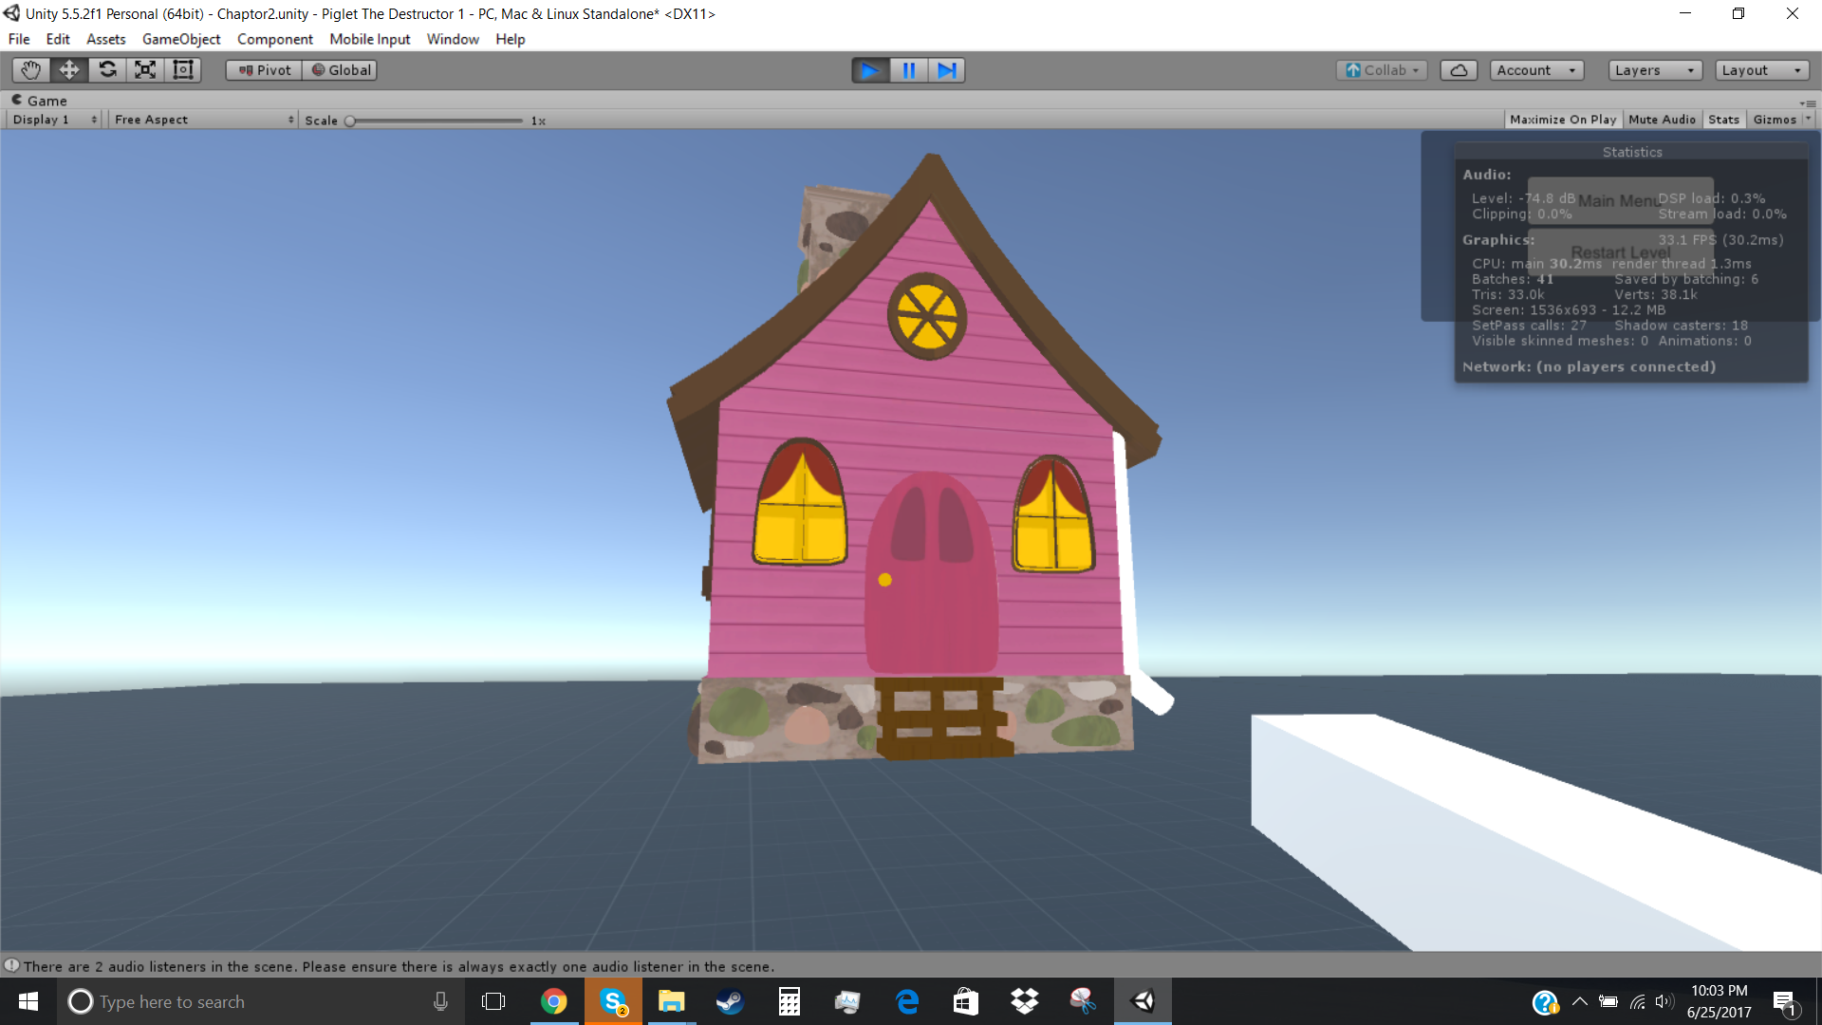
Task: Open Steam from taskbar
Action: coord(730,1001)
